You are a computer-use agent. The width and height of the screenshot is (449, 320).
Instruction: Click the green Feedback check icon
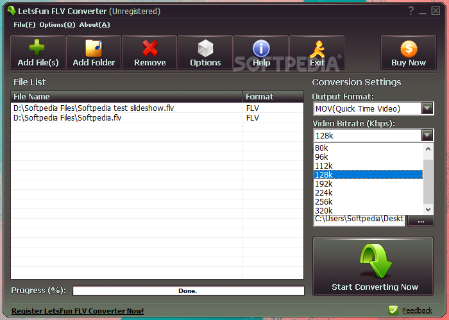tap(393, 310)
